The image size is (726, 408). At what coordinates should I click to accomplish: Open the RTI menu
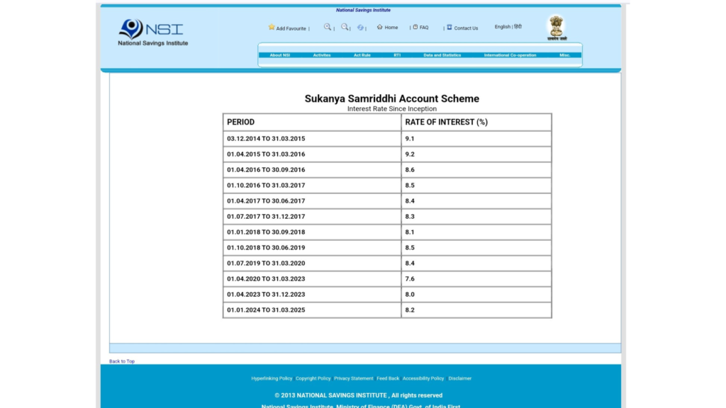click(396, 54)
